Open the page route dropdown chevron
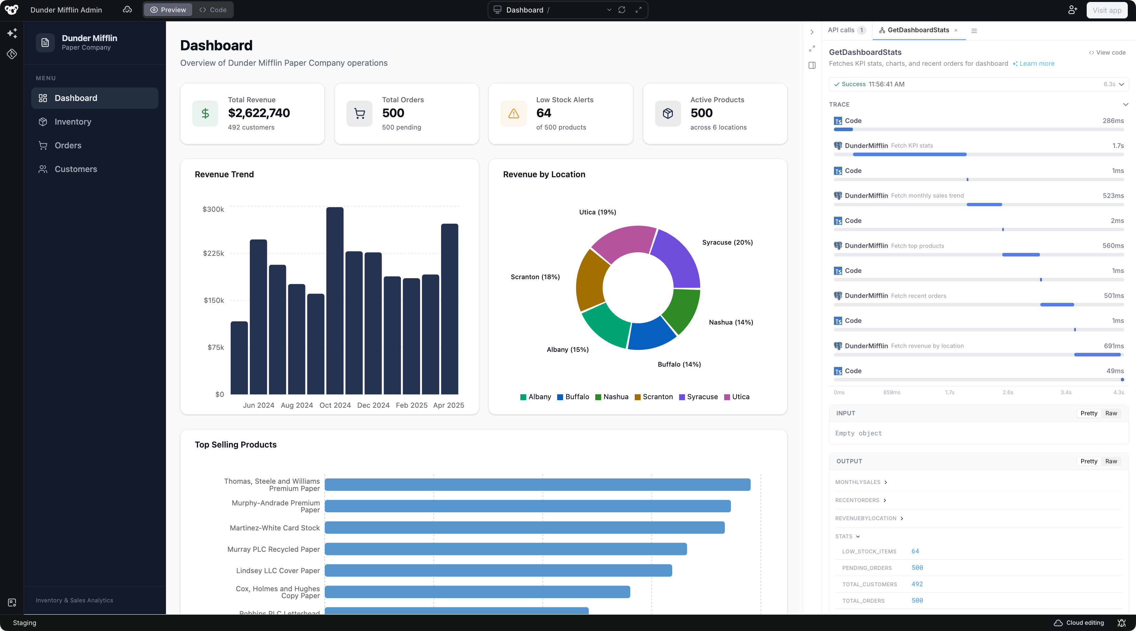Viewport: 1136px width, 631px height. click(x=609, y=10)
